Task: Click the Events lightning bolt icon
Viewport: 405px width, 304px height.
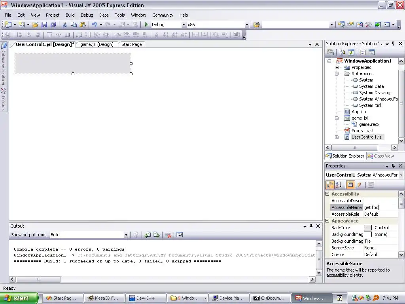Action: pyautogui.click(x=359, y=184)
